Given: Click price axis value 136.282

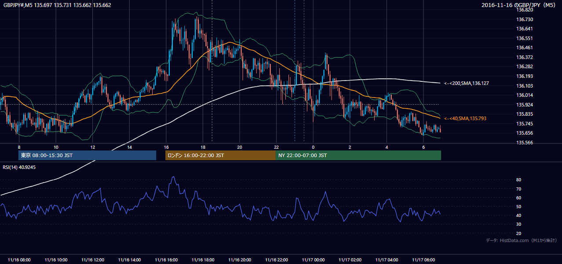Looking at the screenshot, I should (525, 66).
